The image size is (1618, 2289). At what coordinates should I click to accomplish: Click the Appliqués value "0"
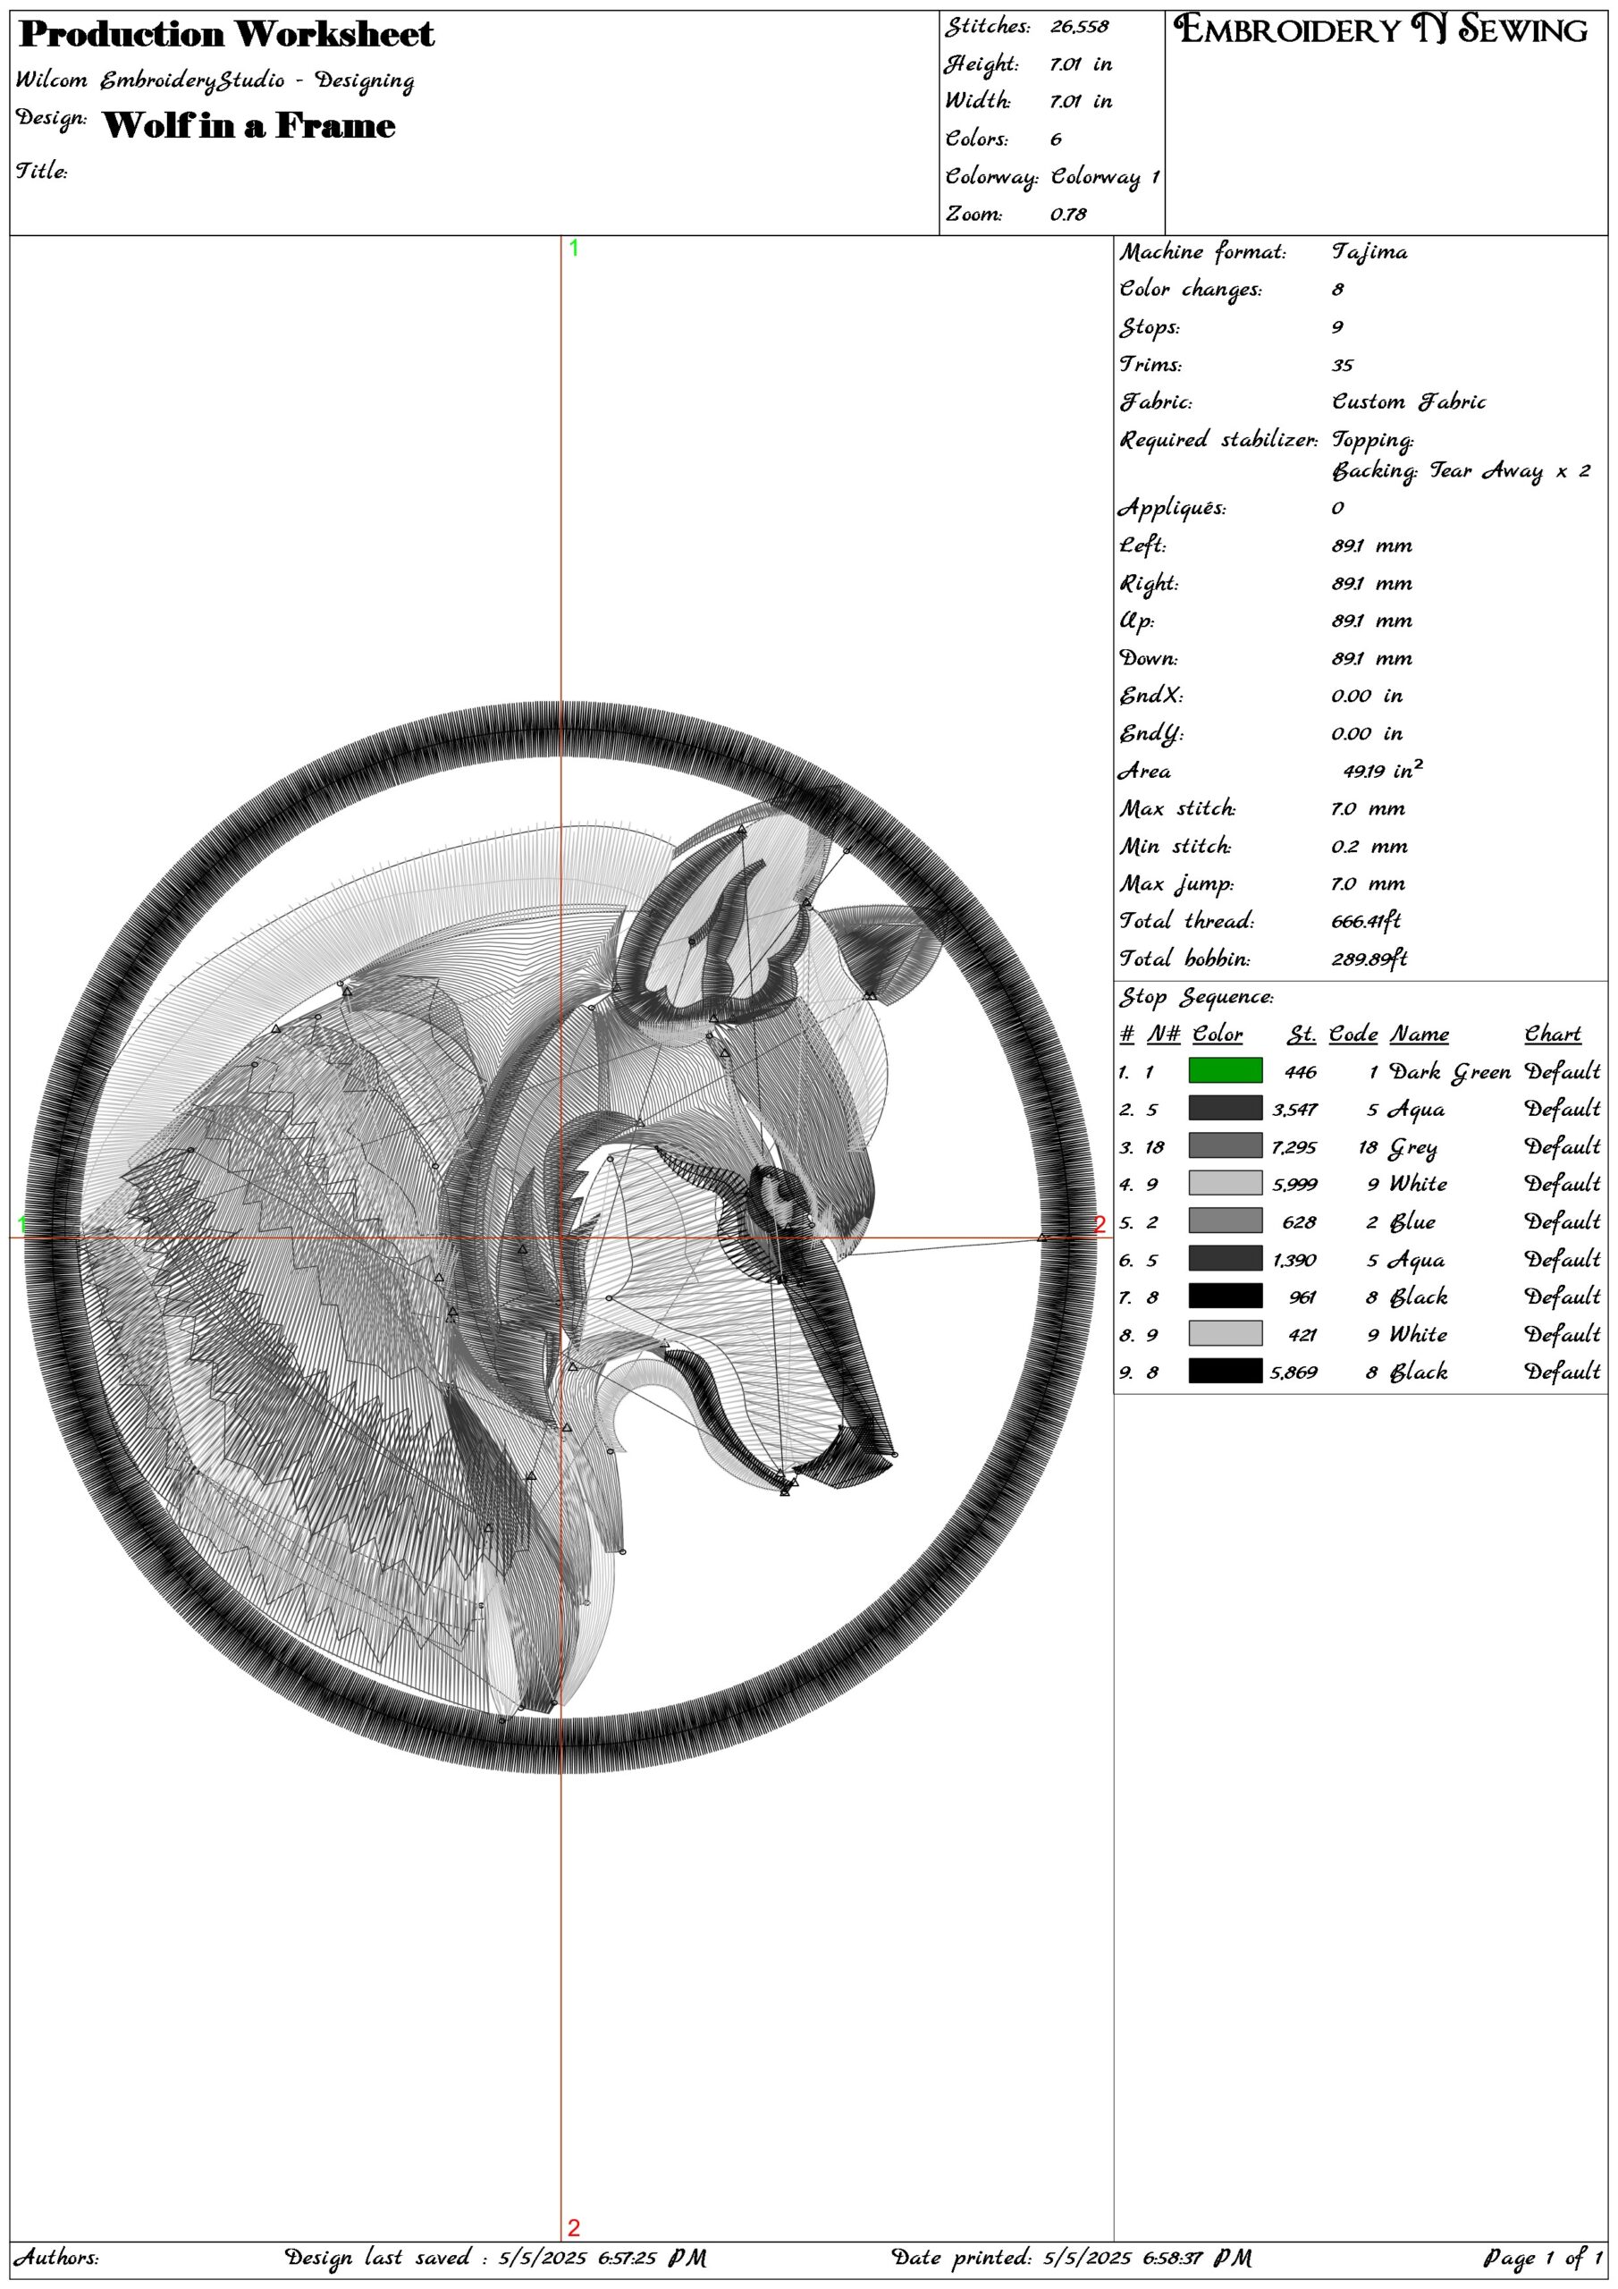(x=1338, y=508)
